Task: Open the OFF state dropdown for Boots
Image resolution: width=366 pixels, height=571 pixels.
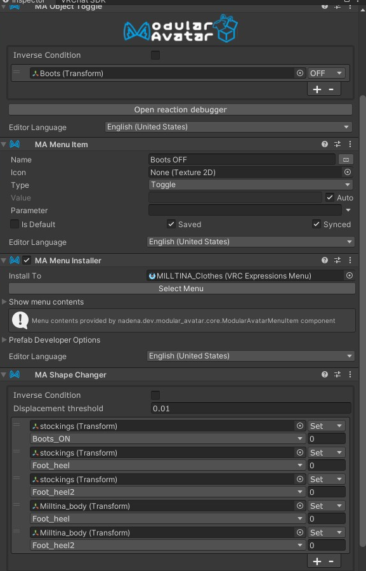Action: [x=326, y=73]
